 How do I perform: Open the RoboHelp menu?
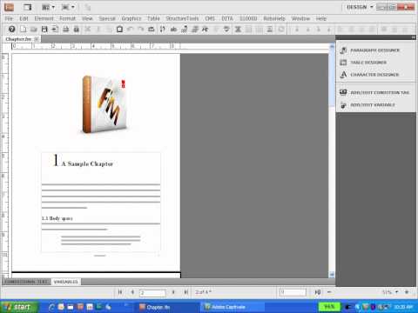click(x=274, y=18)
